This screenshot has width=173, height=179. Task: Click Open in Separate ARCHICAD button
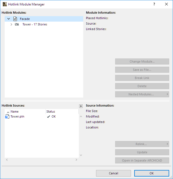[x=142, y=160]
